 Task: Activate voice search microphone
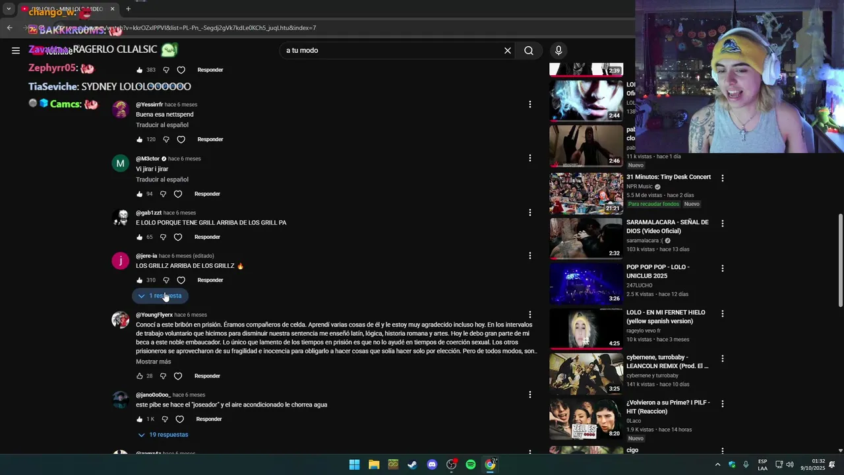[x=558, y=50]
